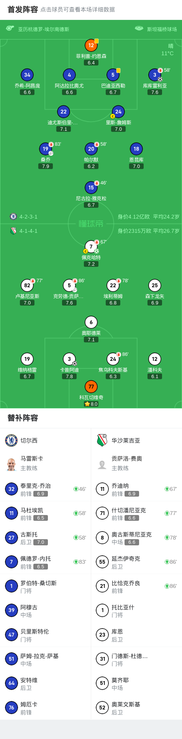Select blue number 20 Palmer icon

[x=91, y=149]
